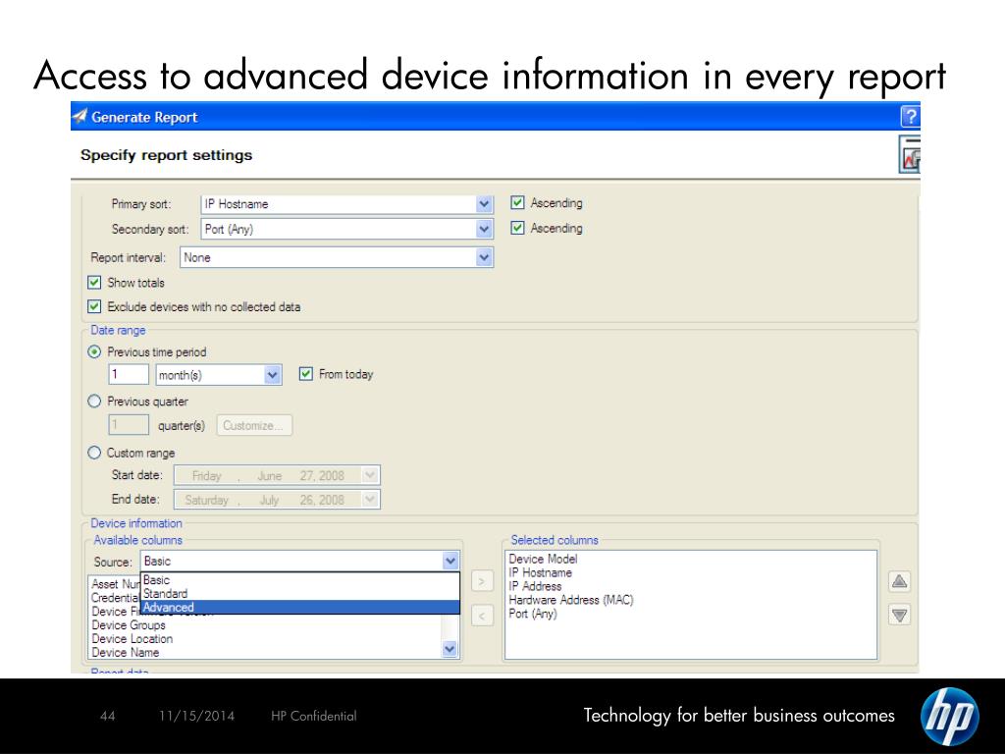Screen dimensions: 1005x754
Task: Click the help question mark icon
Action: pyautogui.click(x=910, y=117)
